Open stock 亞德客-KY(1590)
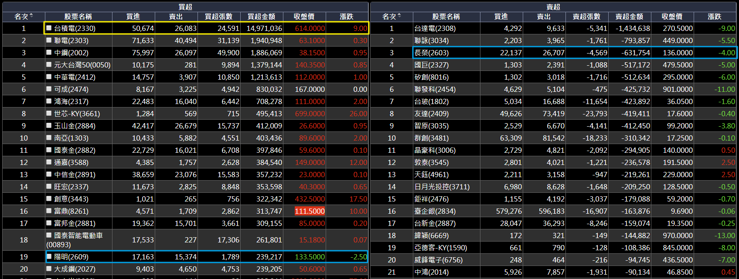The width and height of the screenshot is (739, 279). 440,248
